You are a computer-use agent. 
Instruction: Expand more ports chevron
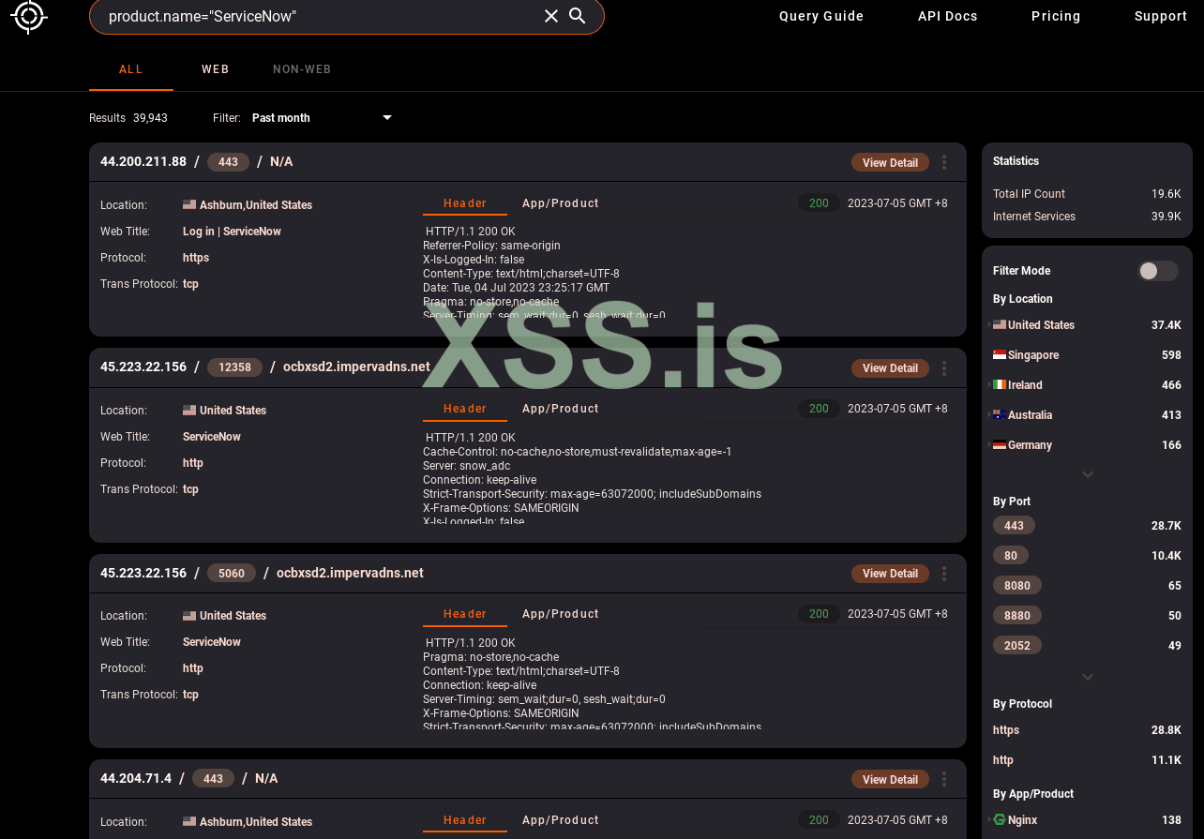pos(1088,677)
